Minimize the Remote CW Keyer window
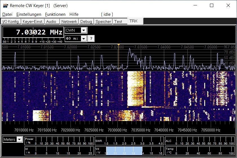The height and width of the screenshot is (158, 237). 195,5
